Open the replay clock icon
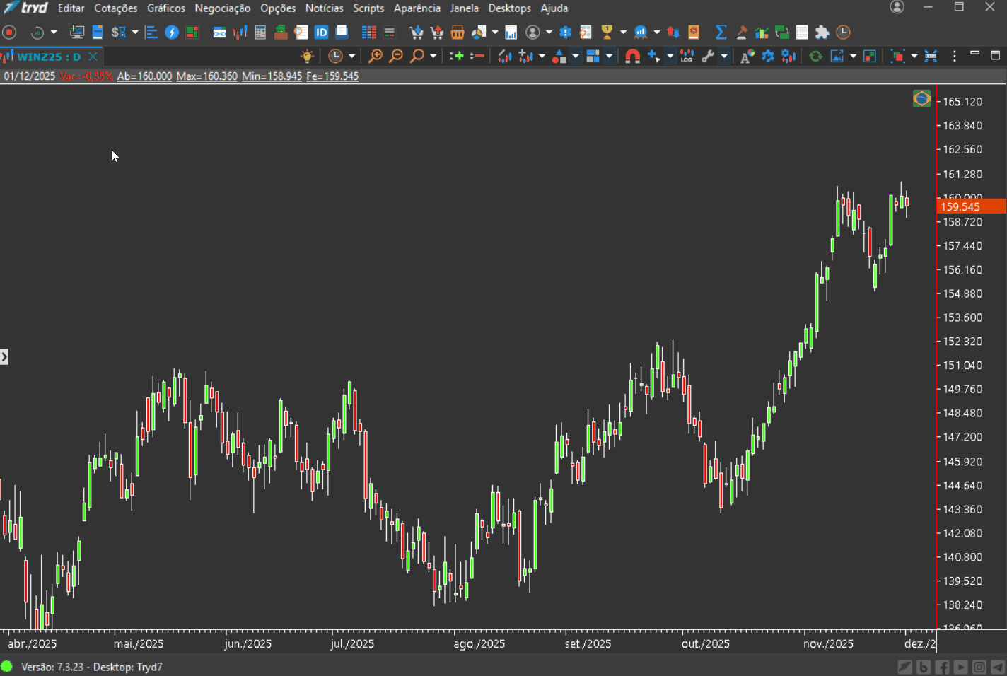 point(37,33)
